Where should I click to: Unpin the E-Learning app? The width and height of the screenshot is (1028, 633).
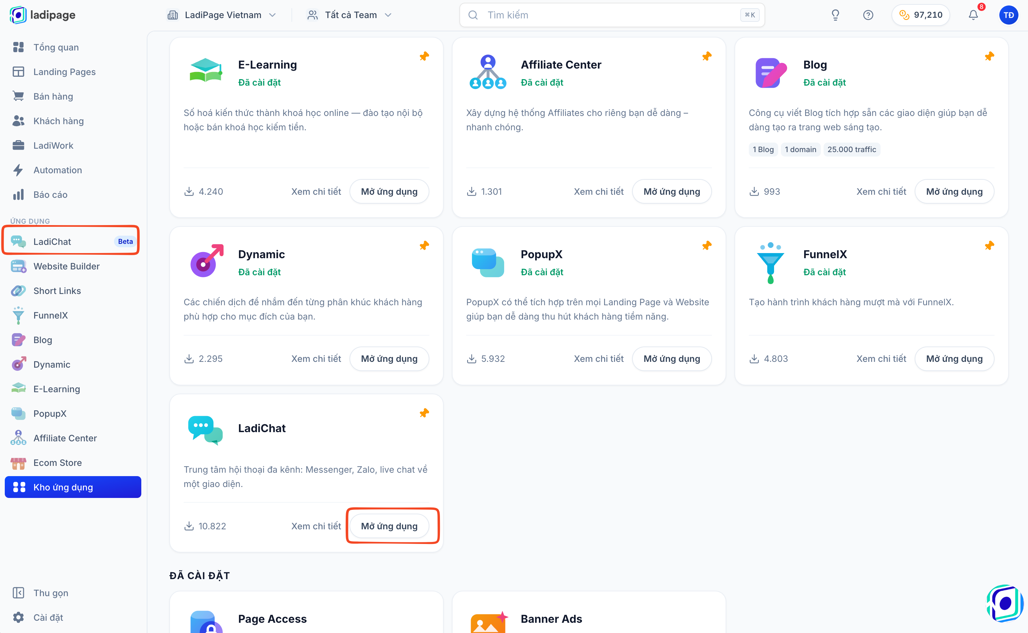pos(424,56)
